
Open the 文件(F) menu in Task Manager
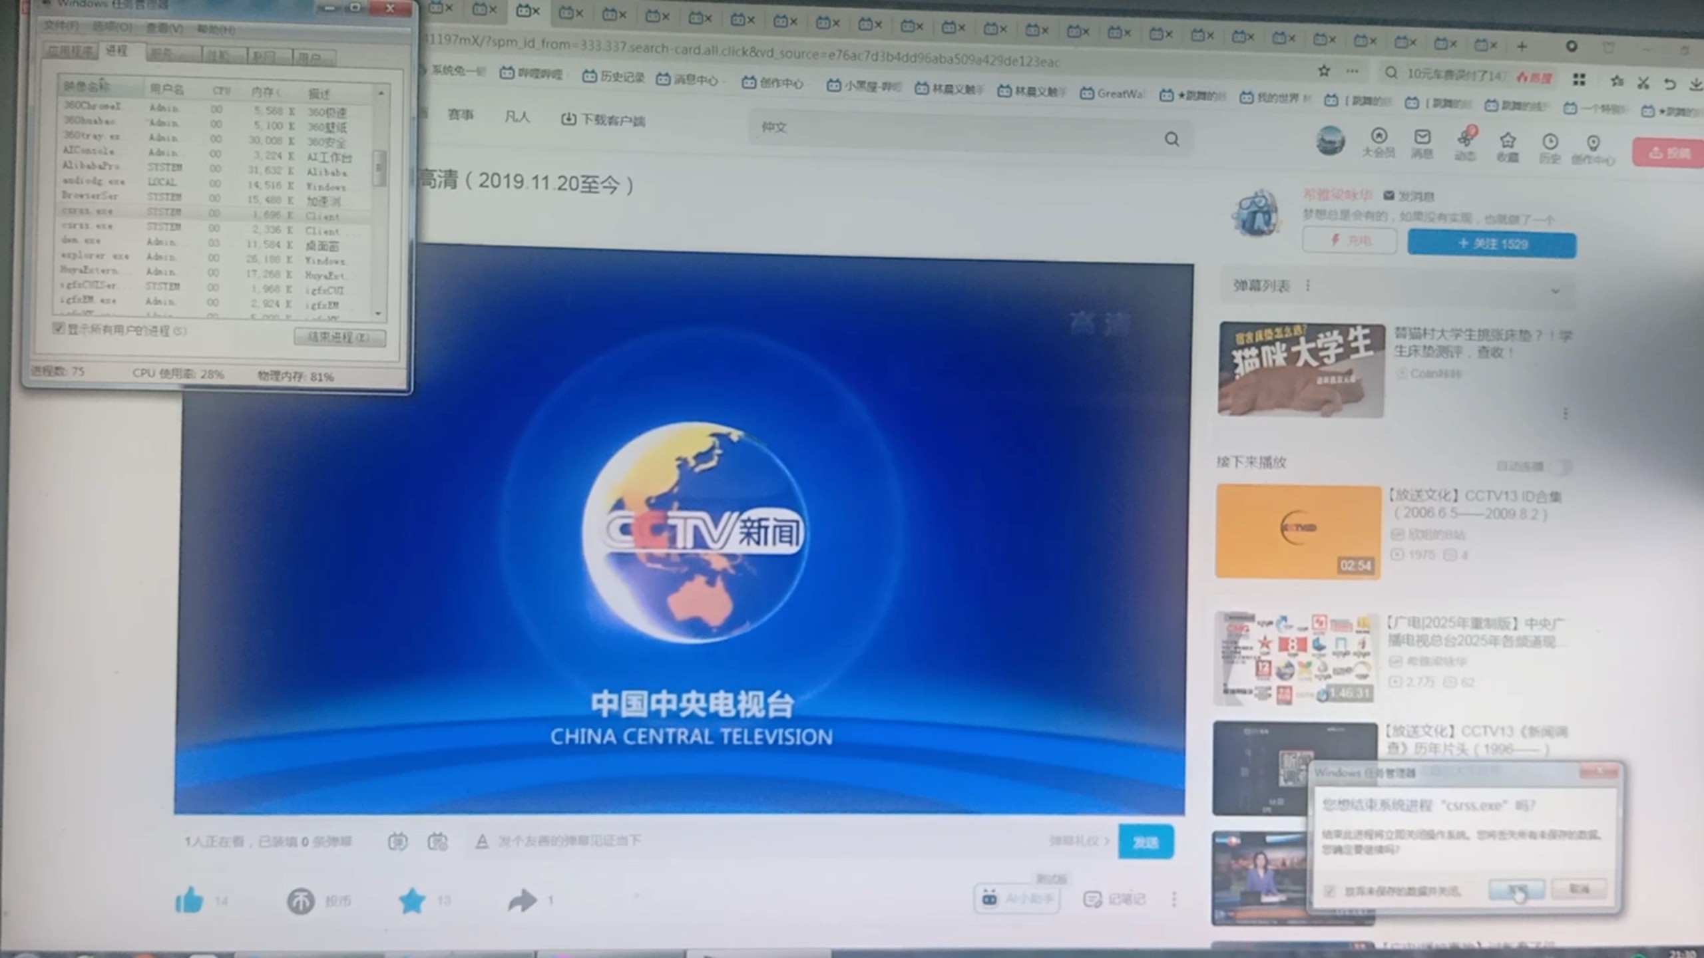pos(61,25)
